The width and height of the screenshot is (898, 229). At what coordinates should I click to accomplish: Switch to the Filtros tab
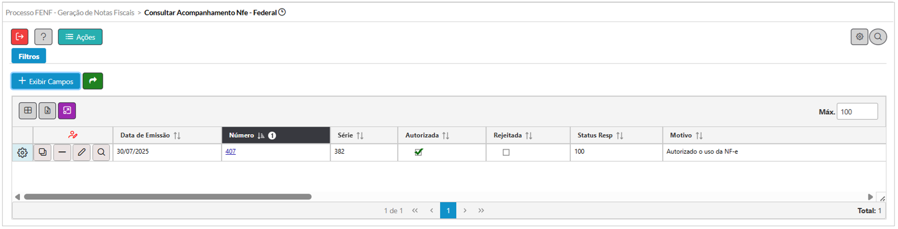29,56
